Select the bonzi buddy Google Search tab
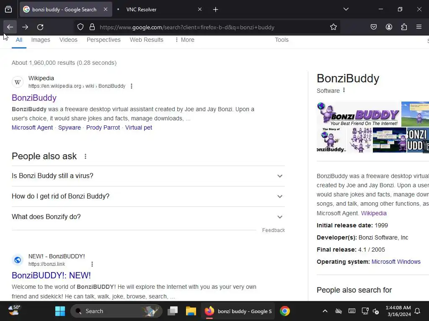Image resolution: width=429 pixels, height=321 pixels. (66, 9)
